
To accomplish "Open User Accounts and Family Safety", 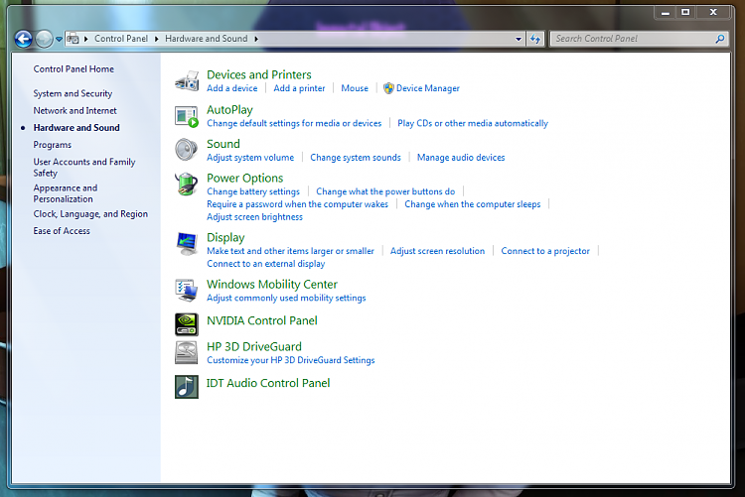I will coord(84,168).
